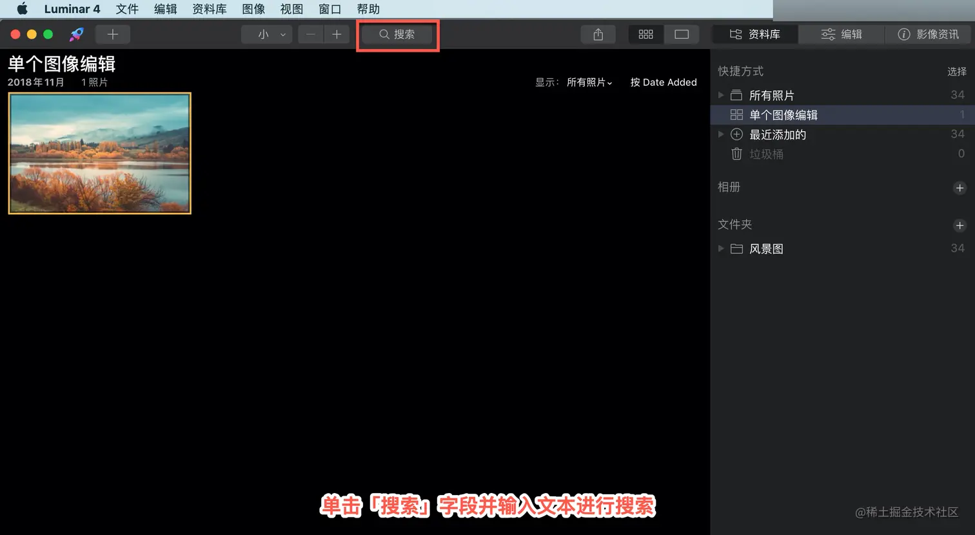Switch to the 资料库 panel tab
The height and width of the screenshot is (535, 975).
point(754,34)
